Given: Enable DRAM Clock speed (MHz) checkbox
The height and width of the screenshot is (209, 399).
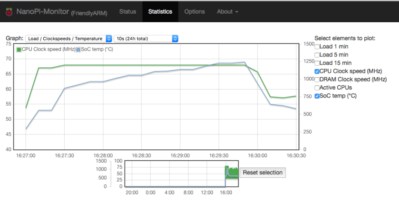Looking at the screenshot, I should (x=317, y=79).
